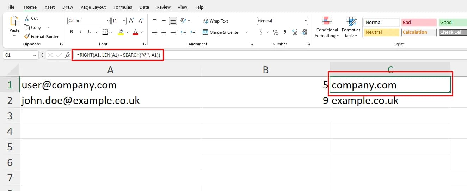Viewport: 467px width, 191px height.
Task: Copy the selection using Copy
Action: [33, 27]
